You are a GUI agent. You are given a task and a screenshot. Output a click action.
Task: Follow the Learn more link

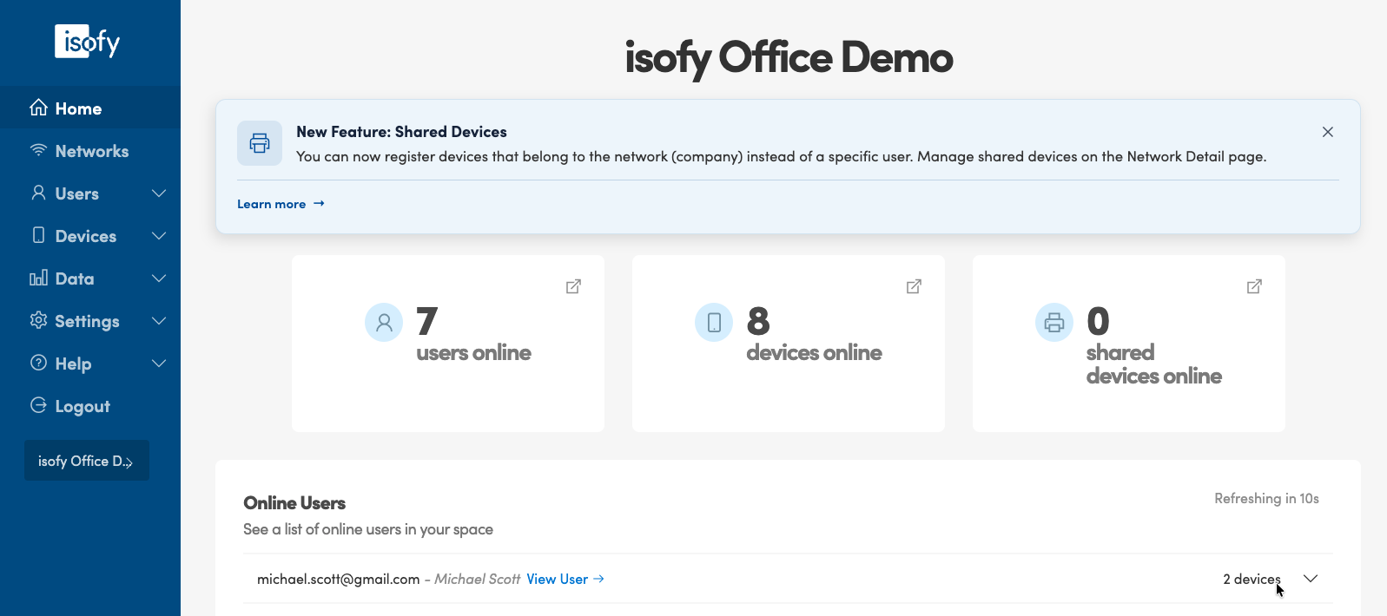click(x=281, y=204)
